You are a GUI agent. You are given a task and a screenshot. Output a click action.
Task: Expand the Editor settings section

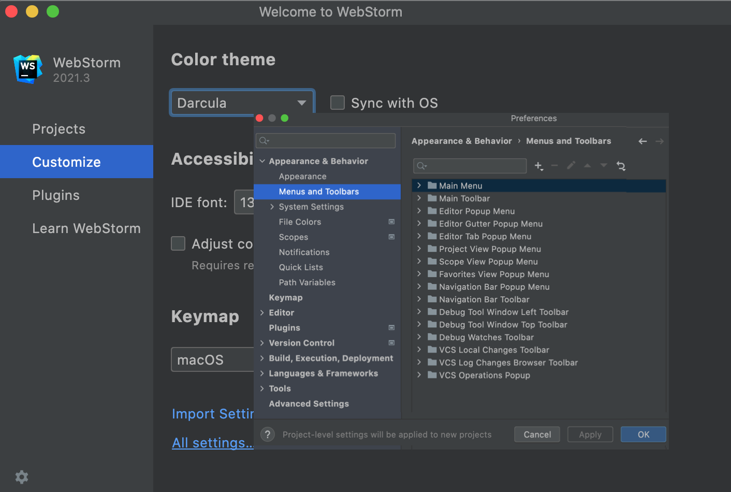[262, 312]
